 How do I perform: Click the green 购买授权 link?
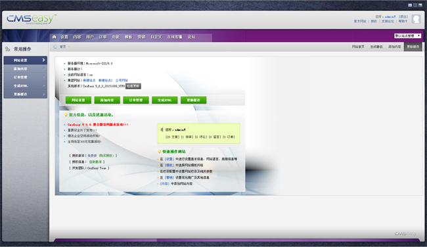(x=106, y=156)
